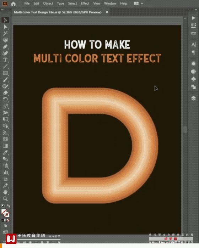
Task: Open the Character panel
Action: (193, 45)
